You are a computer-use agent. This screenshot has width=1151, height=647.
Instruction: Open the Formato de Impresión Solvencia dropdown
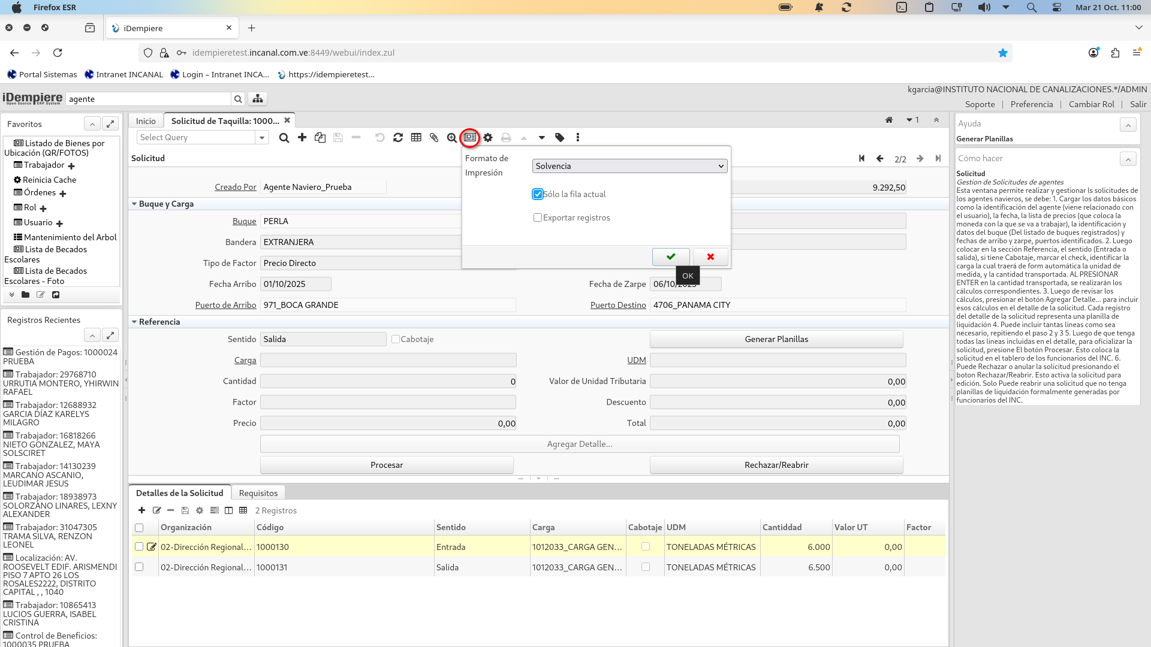629,166
